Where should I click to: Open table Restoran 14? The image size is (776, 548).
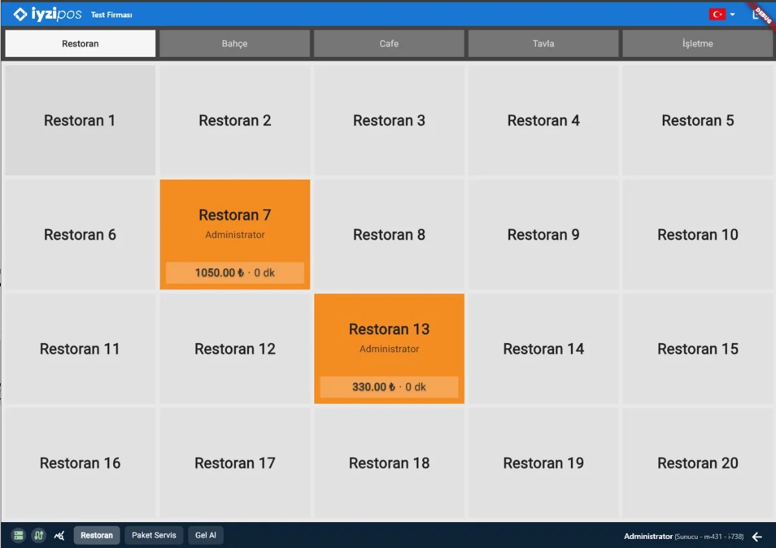543,349
